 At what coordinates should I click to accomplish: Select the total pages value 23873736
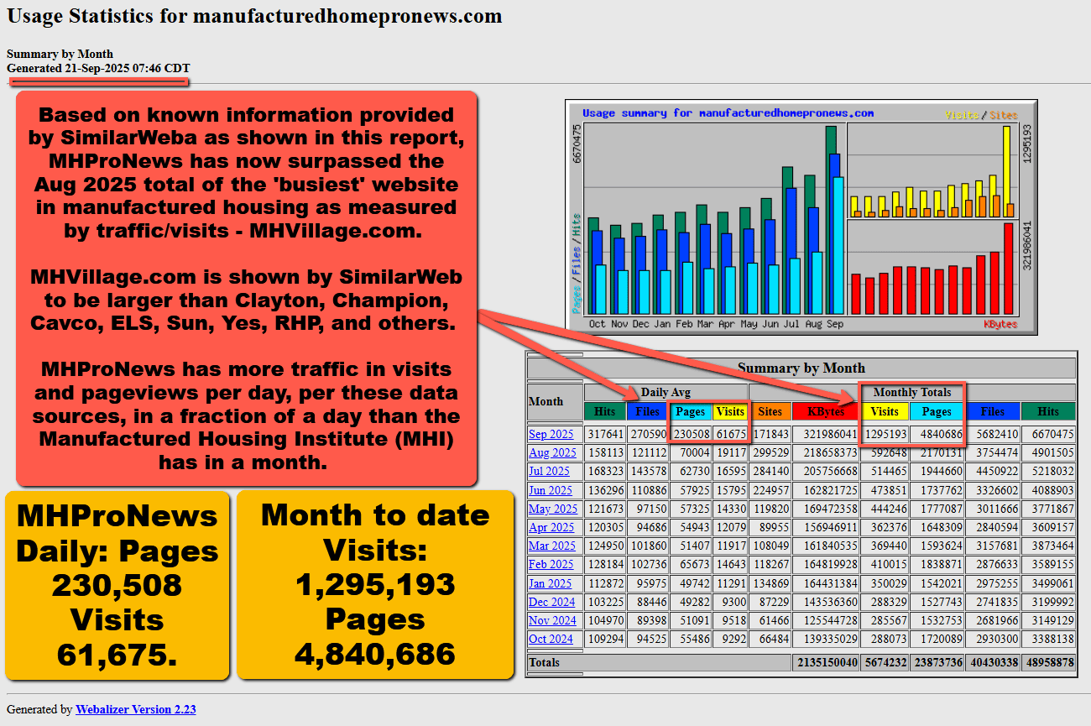(937, 662)
